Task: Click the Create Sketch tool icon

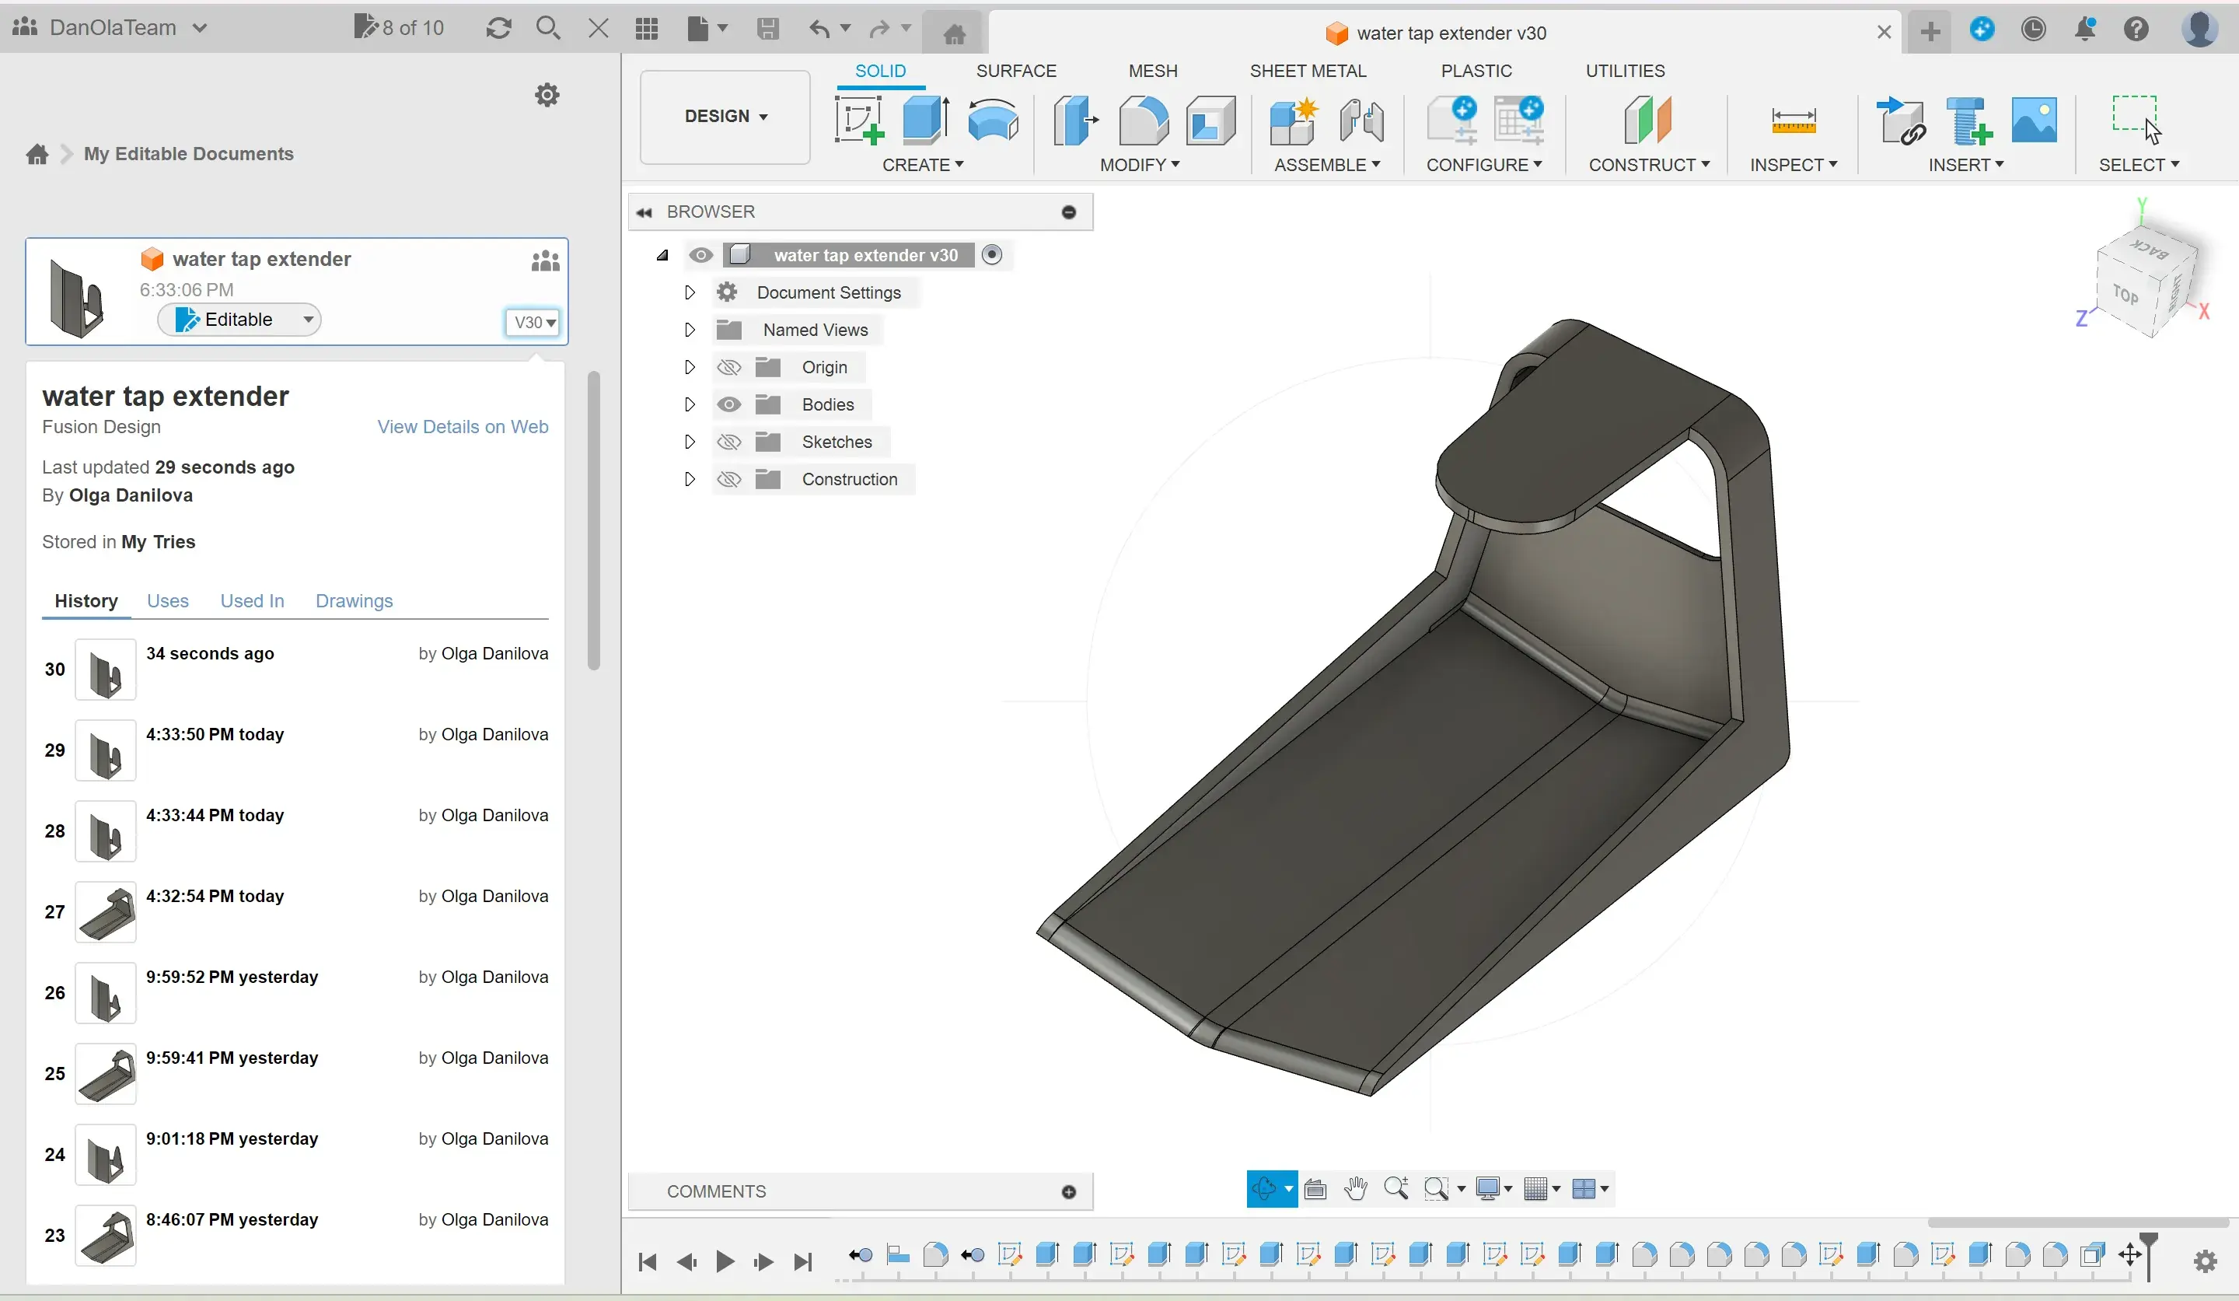Action: 858,120
